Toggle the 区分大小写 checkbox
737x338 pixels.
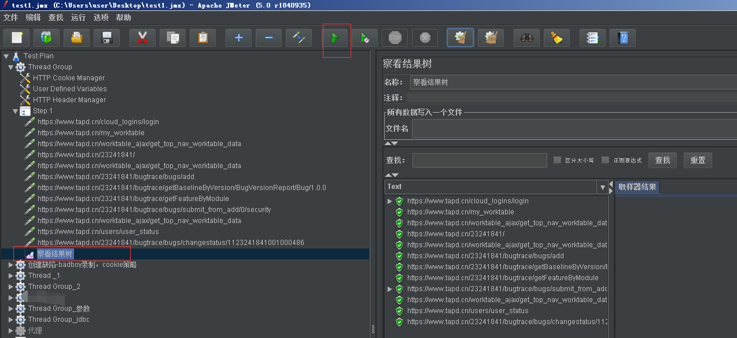(x=558, y=160)
